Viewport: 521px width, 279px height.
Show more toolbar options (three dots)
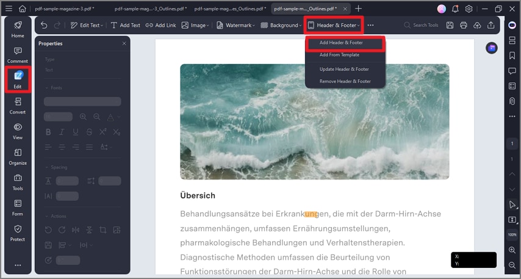(370, 25)
